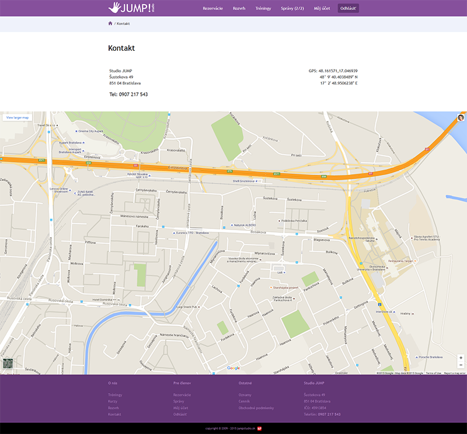Click footer phone number 0907 217 543
The width and height of the screenshot is (467, 434).
coord(329,414)
